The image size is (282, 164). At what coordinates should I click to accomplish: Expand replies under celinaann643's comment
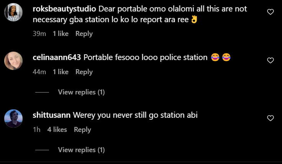(81, 92)
